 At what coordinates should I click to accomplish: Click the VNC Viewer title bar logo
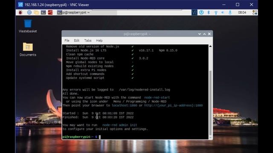pyautogui.click(x=20, y=5)
